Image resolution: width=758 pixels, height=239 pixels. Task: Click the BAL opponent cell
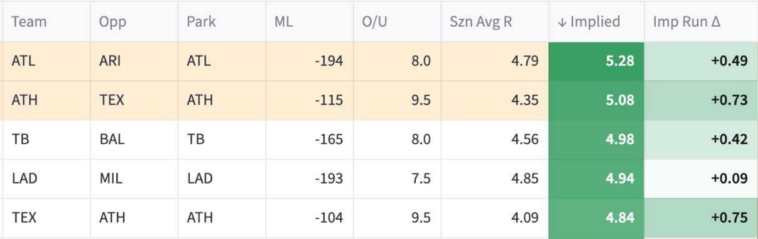[134, 139]
